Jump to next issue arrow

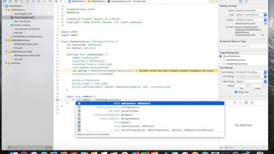[x=216, y=1]
